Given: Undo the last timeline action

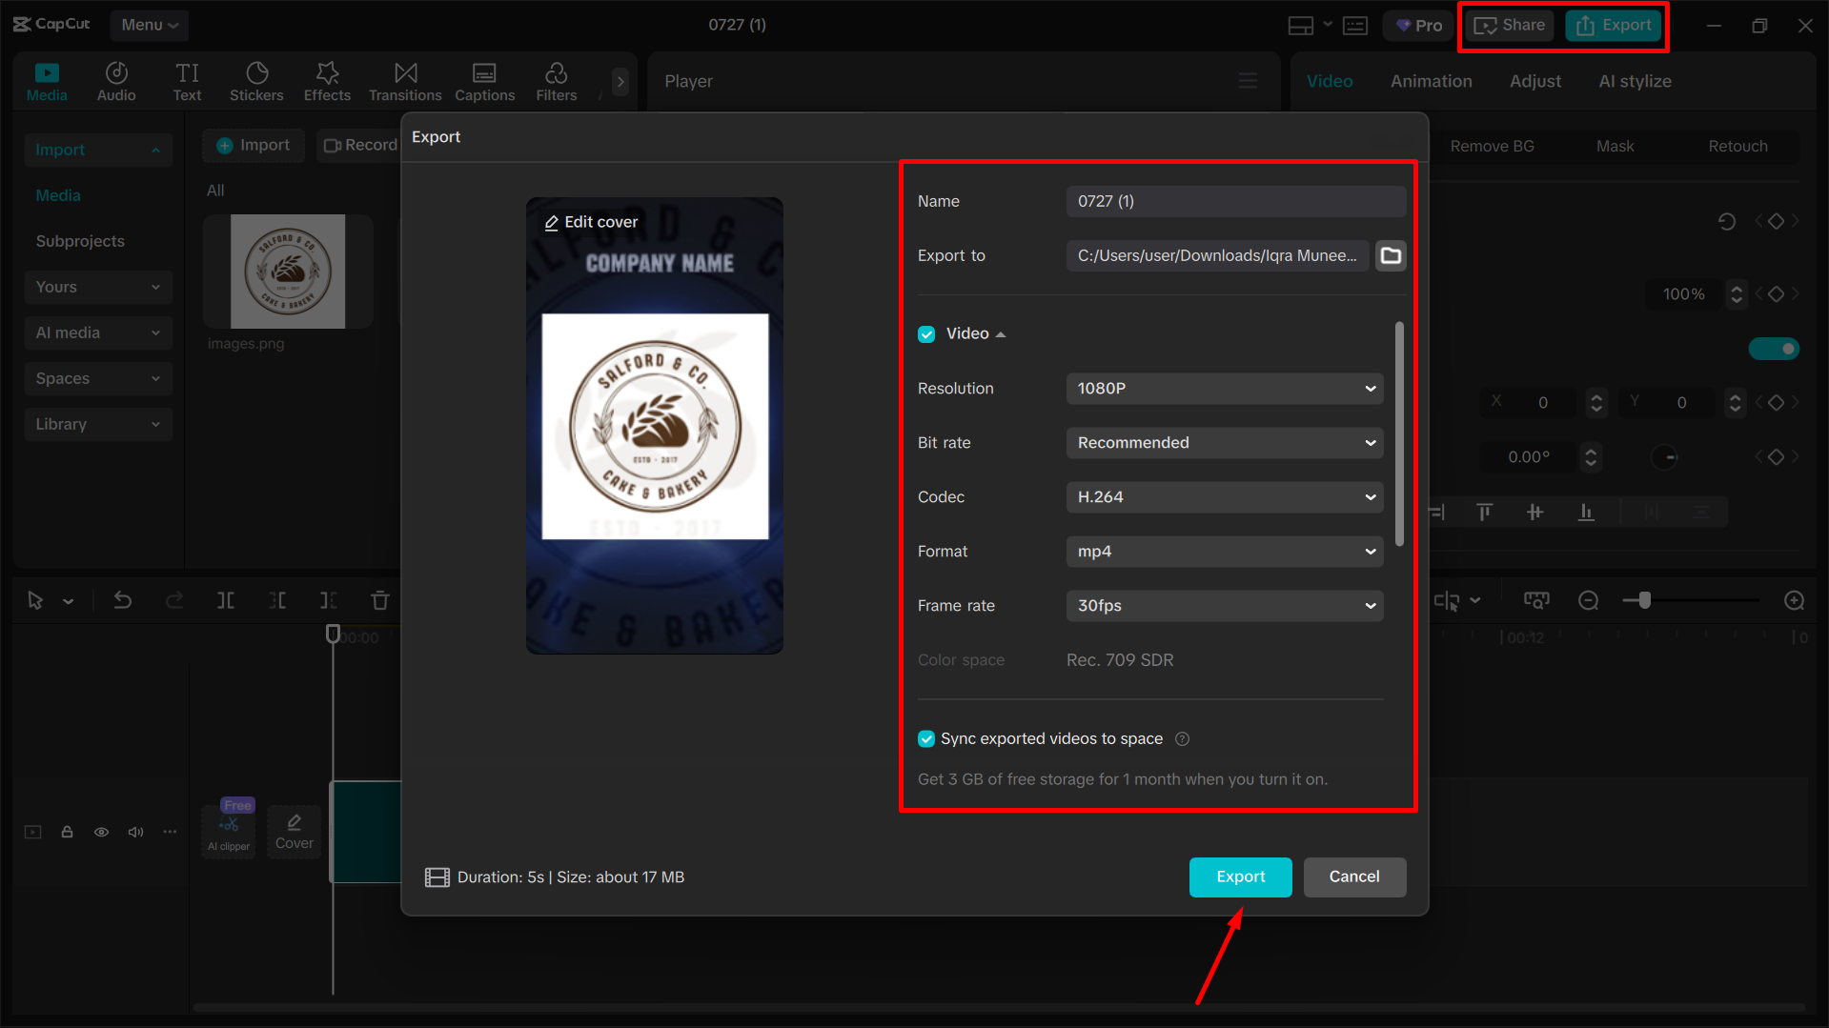Looking at the screenshot, I should (x=123, y=600).
